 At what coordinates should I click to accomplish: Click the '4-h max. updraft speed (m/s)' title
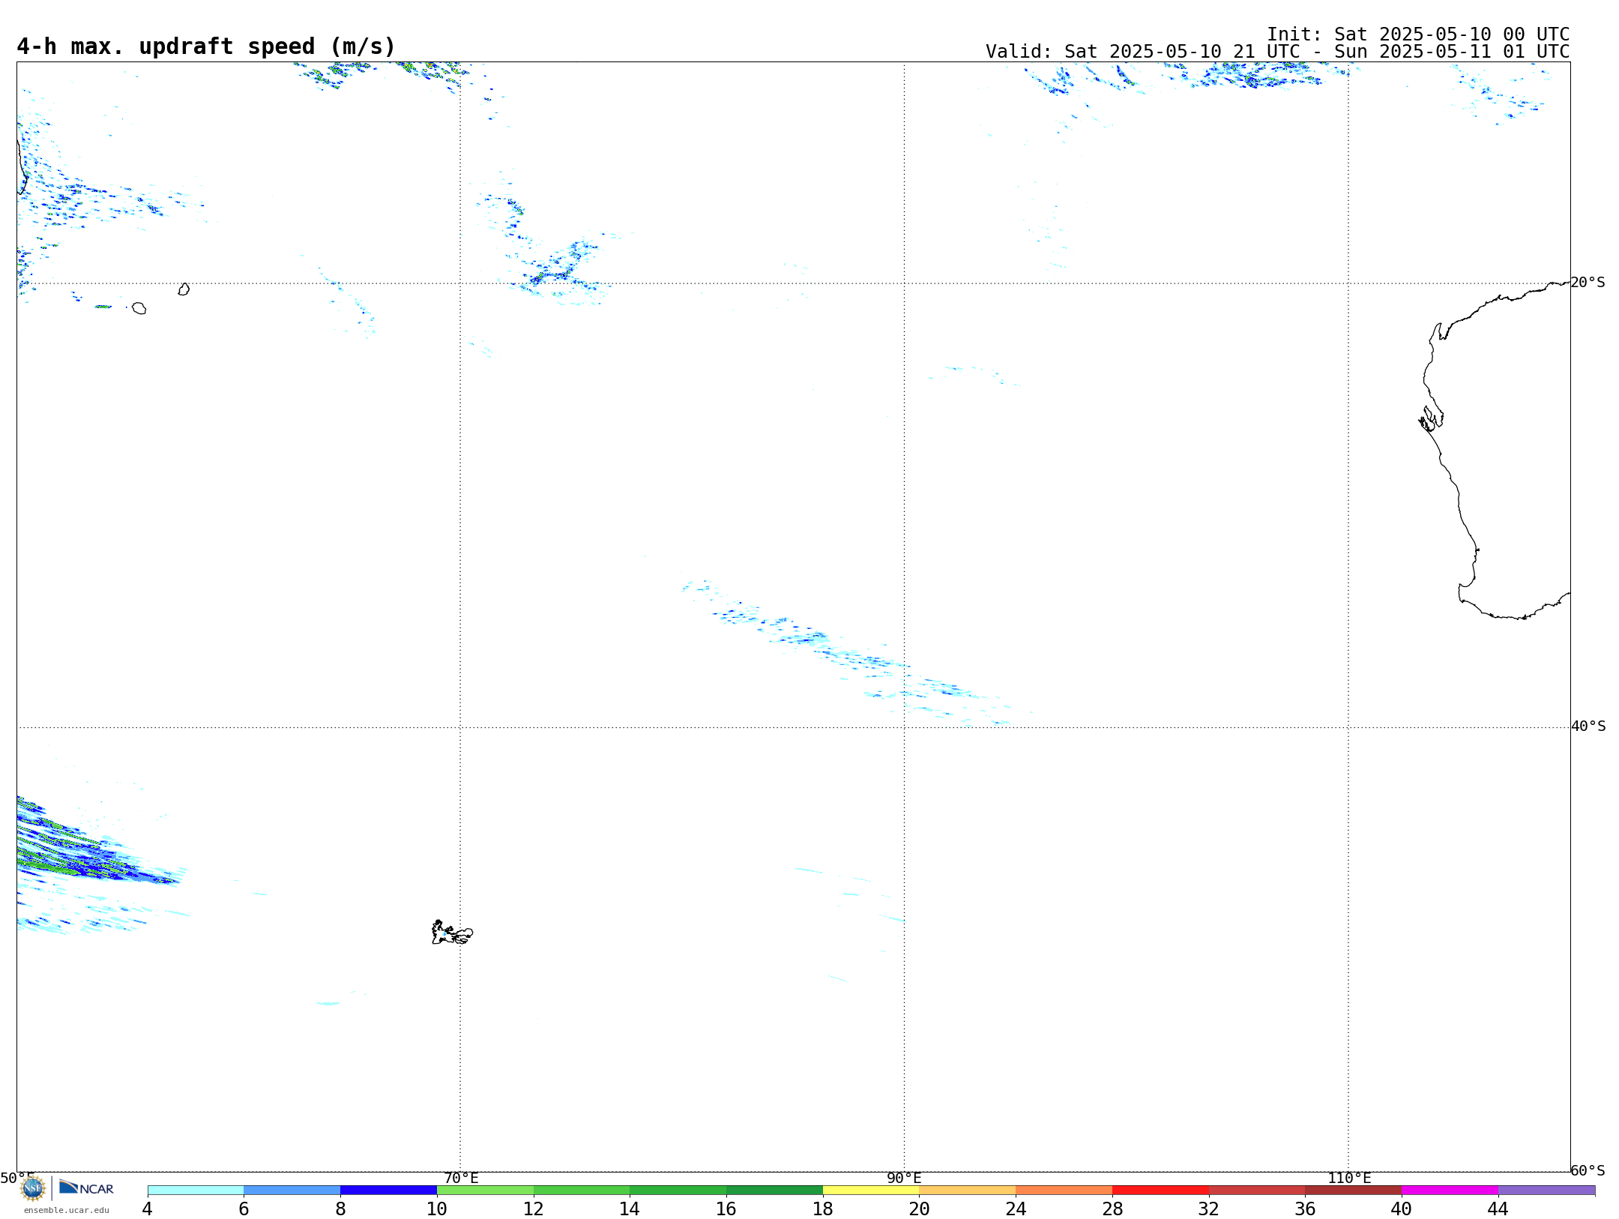[206, 46]
